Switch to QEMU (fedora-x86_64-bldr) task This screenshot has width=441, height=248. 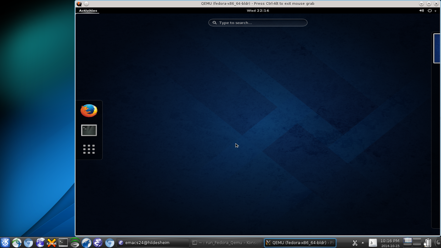pos(300,243)
